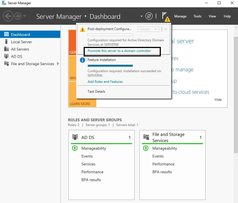Click Events in File and Storage tile
The height and width of the screenshot is (203, 238).
click(158, 156)
